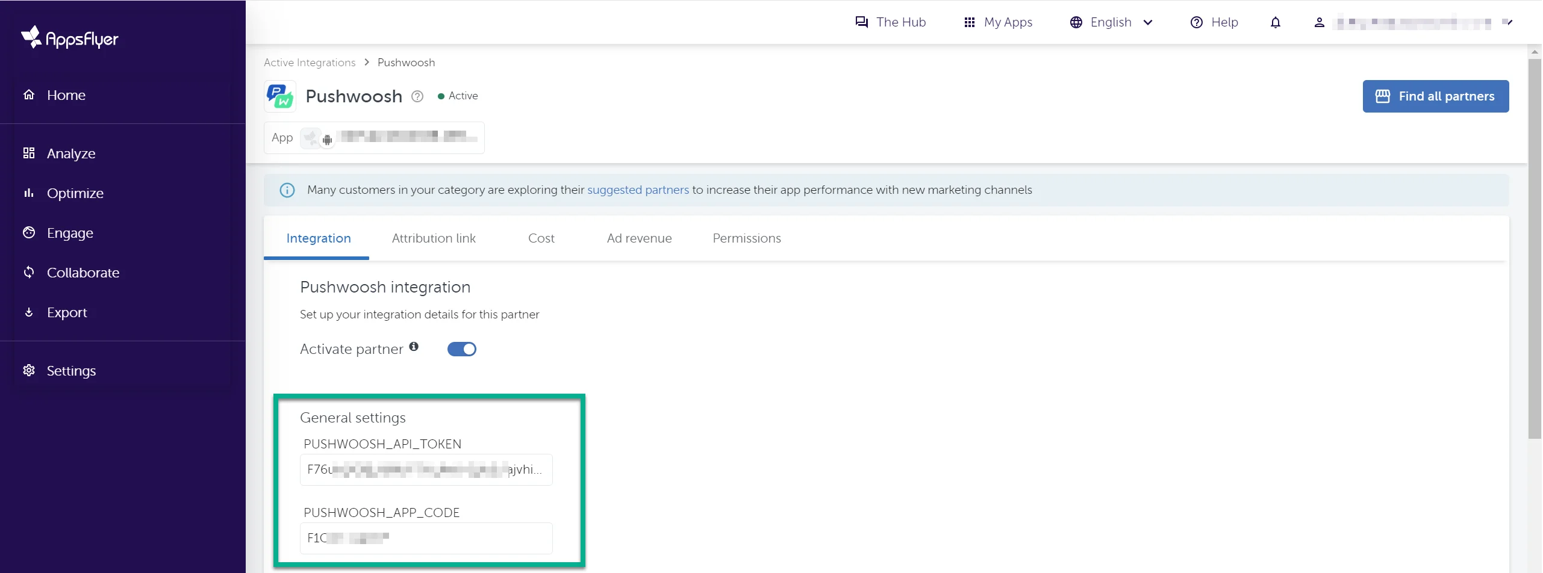
Task: Open the Permissions tab
Action: [x=746, y=238]
